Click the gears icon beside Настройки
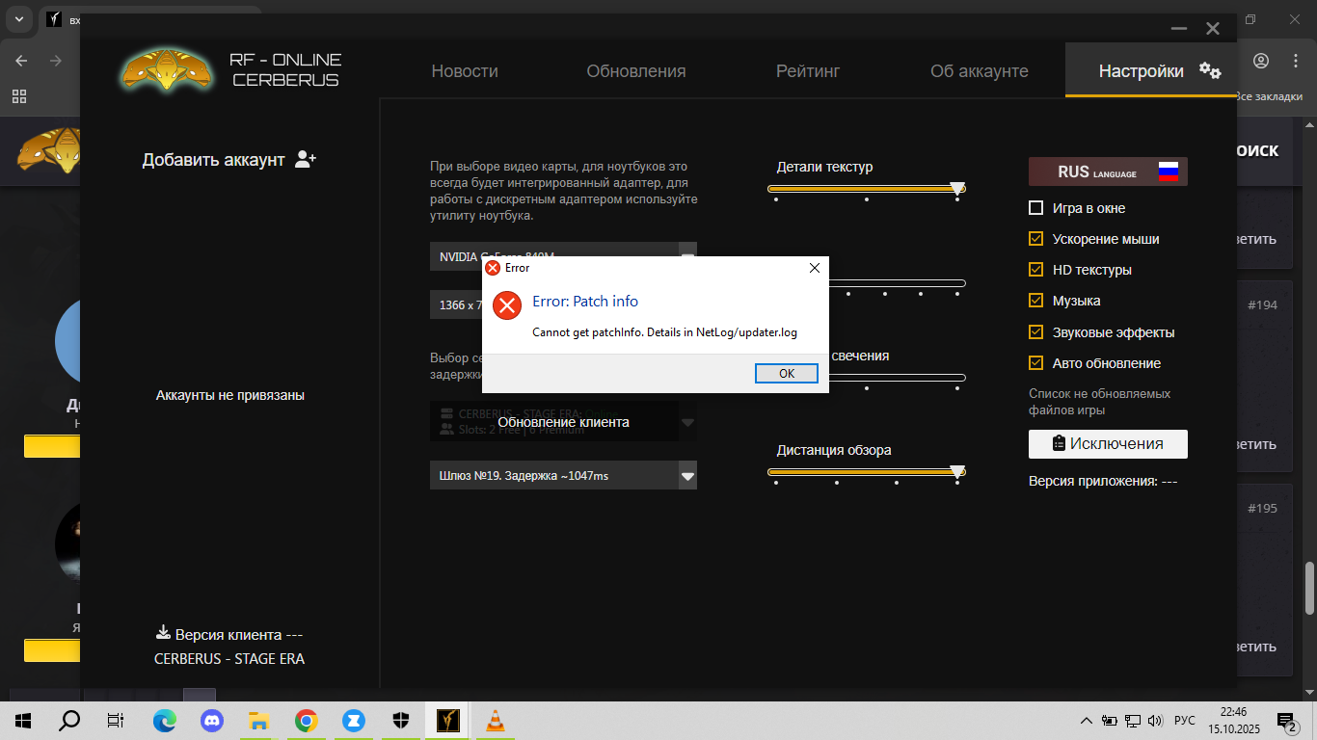1317x740 pixels. 1210,70
